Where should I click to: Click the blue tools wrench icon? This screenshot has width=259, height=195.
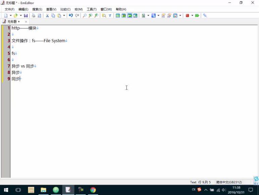(x=205, y=15)
